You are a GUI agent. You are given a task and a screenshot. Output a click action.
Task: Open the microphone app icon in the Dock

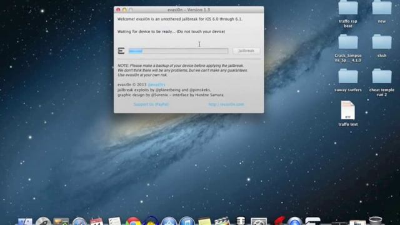click(x=240, y=221)
